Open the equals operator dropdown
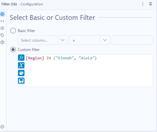Screen dimensions: 157x132 click(x=85, y=40)
